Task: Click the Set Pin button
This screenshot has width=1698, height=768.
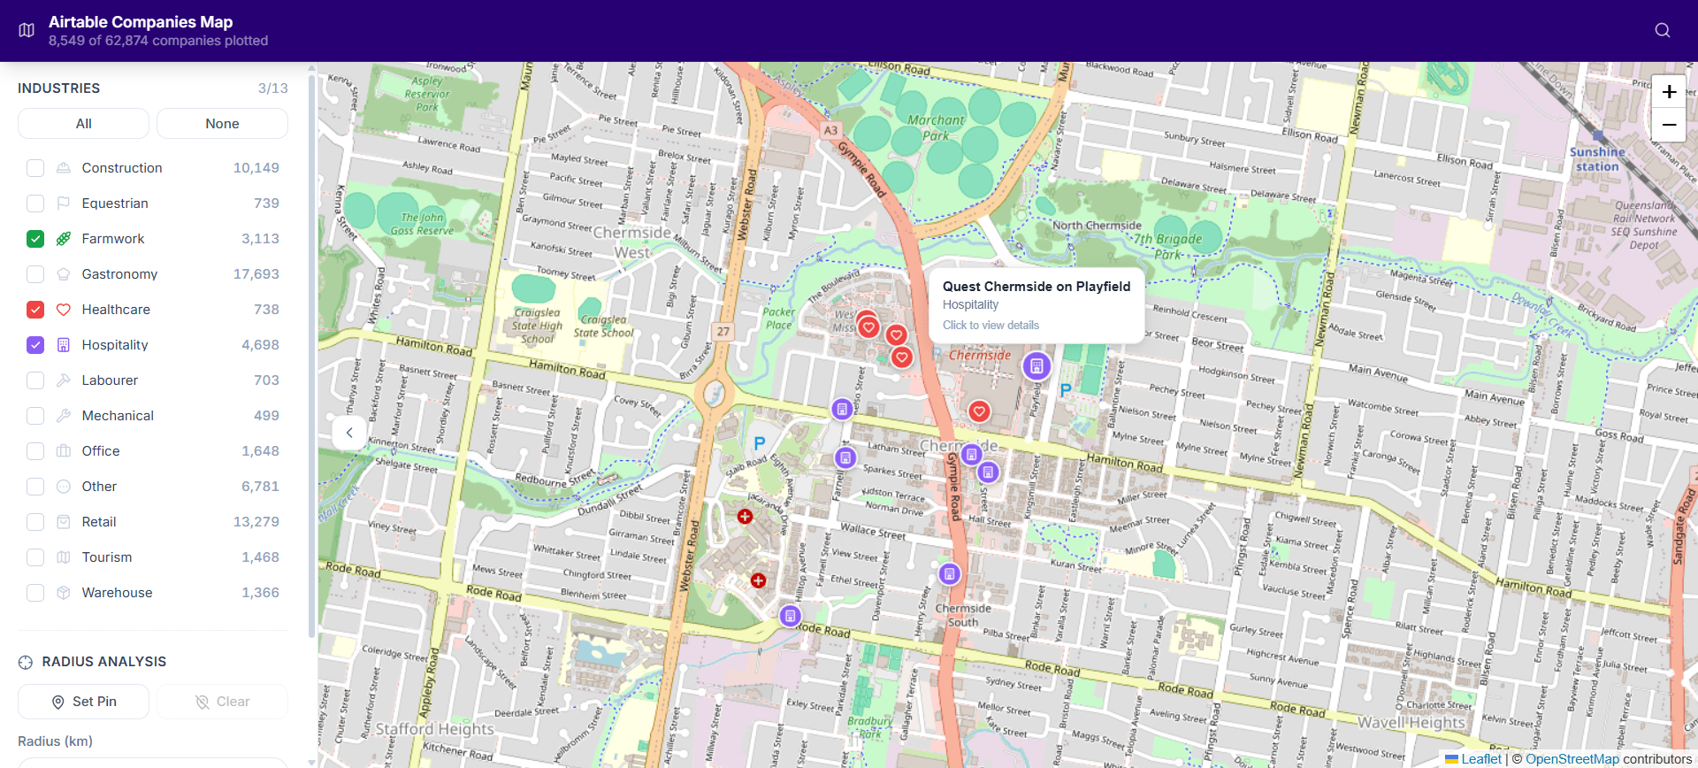Action: click(x=83, y=702)
